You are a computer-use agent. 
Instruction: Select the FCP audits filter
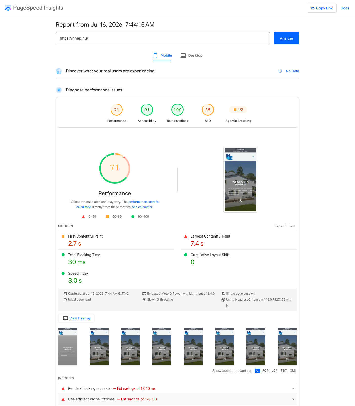pyautogui.click(x=265, y=371)
